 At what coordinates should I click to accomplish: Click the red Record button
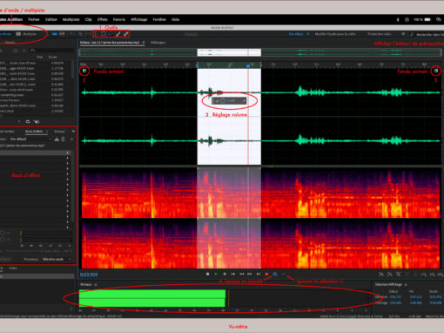(266, 274)
